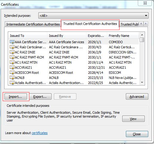This screenshot has height=144, width=154.
Task: Click expiration date 2030/1/1
Action: (x=95, y=57)
